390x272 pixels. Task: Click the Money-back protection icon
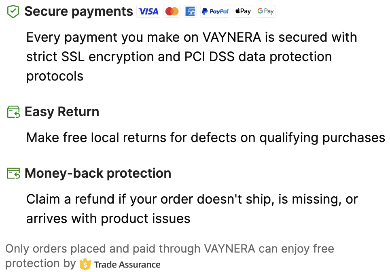click(13, 174)
